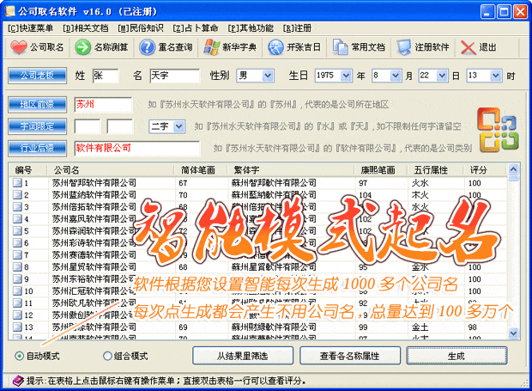532x391 pixels.
Task: Select the 组合模式 radio button
Action: (x=107, y=356)
